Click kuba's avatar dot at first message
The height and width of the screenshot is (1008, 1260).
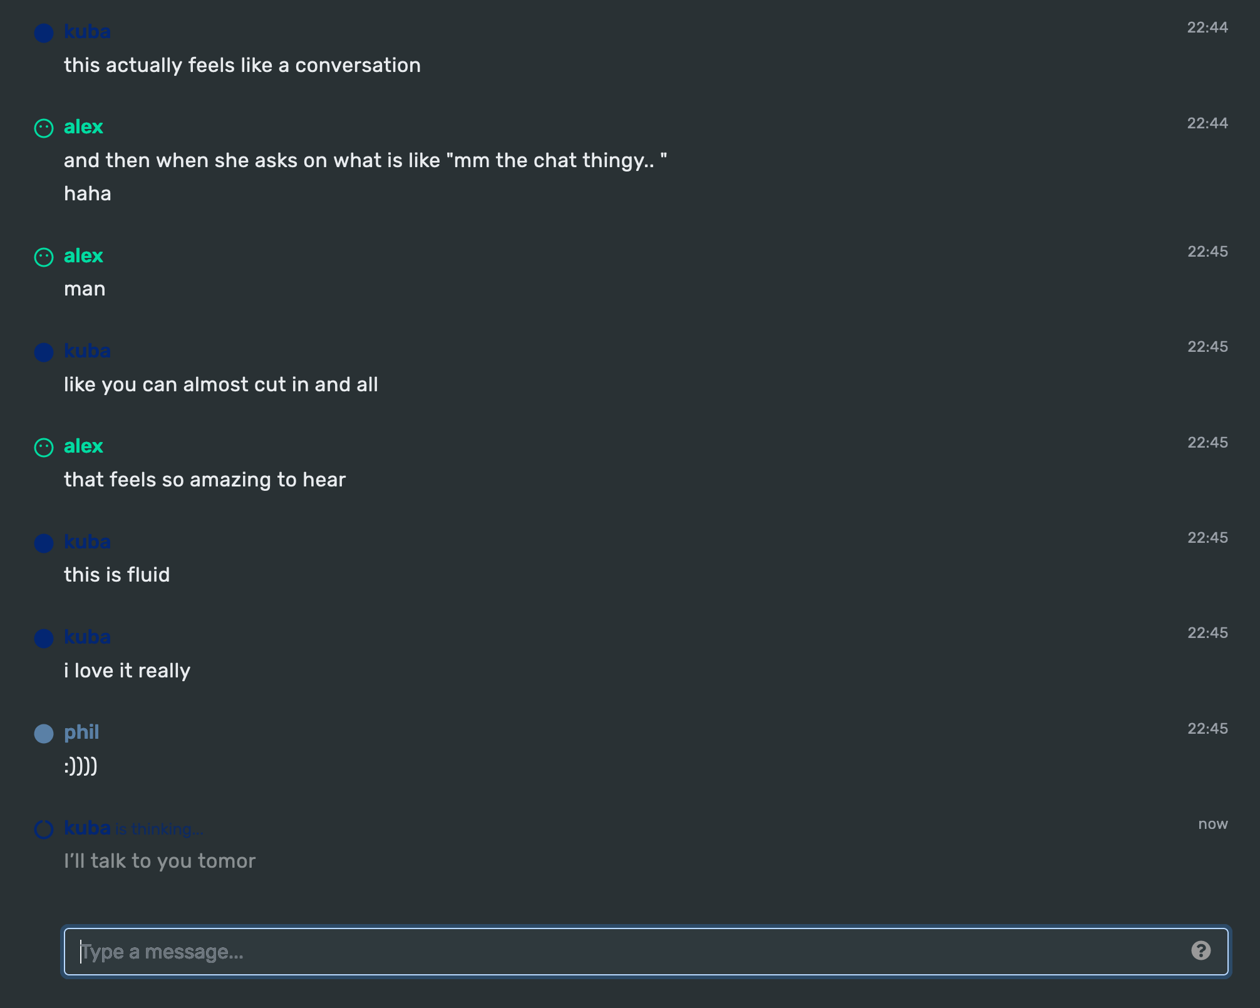coord(44,33)
